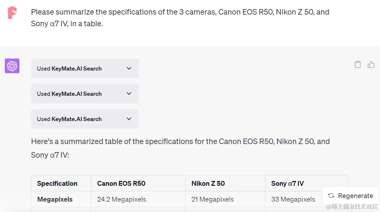Click the user's prompt about 3 cameras
This screenshot has width=380, height=212.
180,18
